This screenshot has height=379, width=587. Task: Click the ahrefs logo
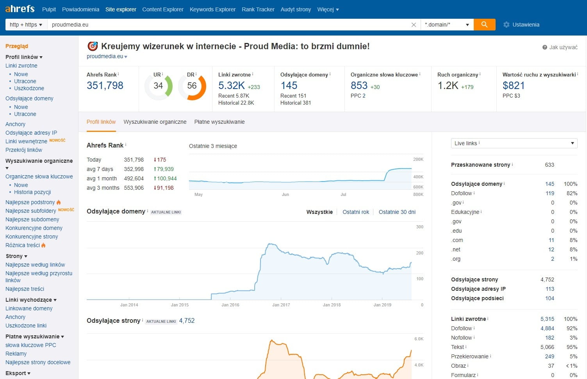click(x=20, y=9)
